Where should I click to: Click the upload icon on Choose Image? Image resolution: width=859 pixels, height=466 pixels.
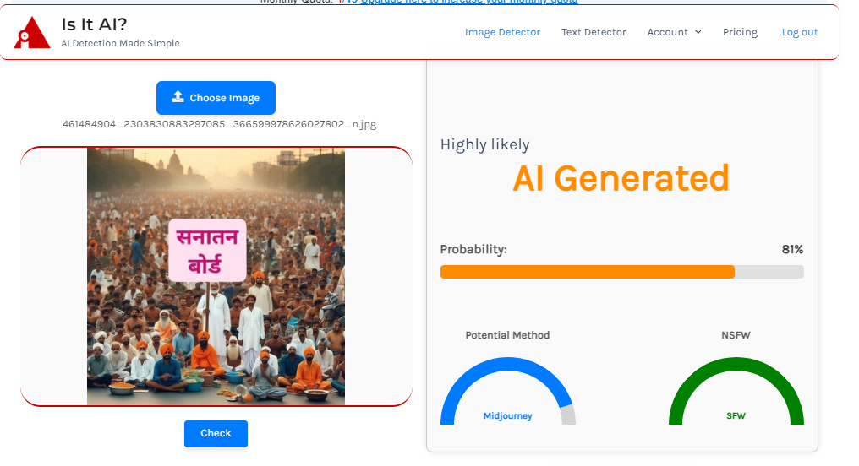point(178,97)
